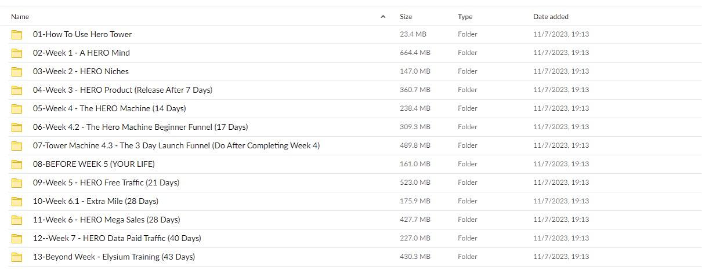The image size is (702, 270).
Task: Open 09-Week 5 - HERO Free Traffic folder name
Action: tap(106, 183)
